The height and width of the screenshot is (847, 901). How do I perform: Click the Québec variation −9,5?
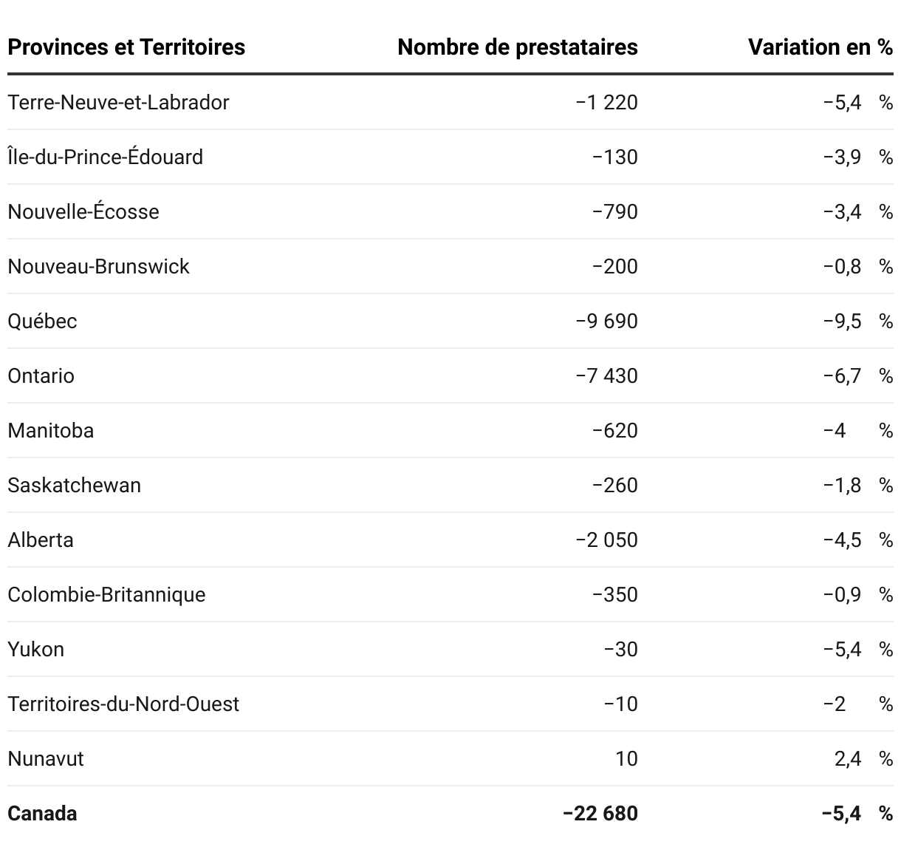842,321
